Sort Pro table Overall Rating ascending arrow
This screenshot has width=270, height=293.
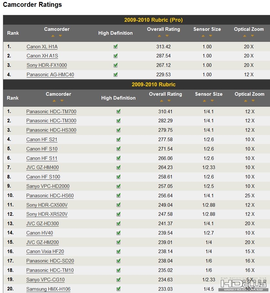[159, 36]
